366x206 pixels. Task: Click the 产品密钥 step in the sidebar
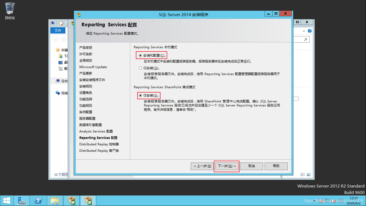pyautogui.click(x=86, y=47)
